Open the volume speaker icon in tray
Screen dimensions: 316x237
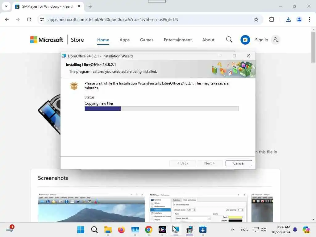pyautogui.click(x=264, y=230)
